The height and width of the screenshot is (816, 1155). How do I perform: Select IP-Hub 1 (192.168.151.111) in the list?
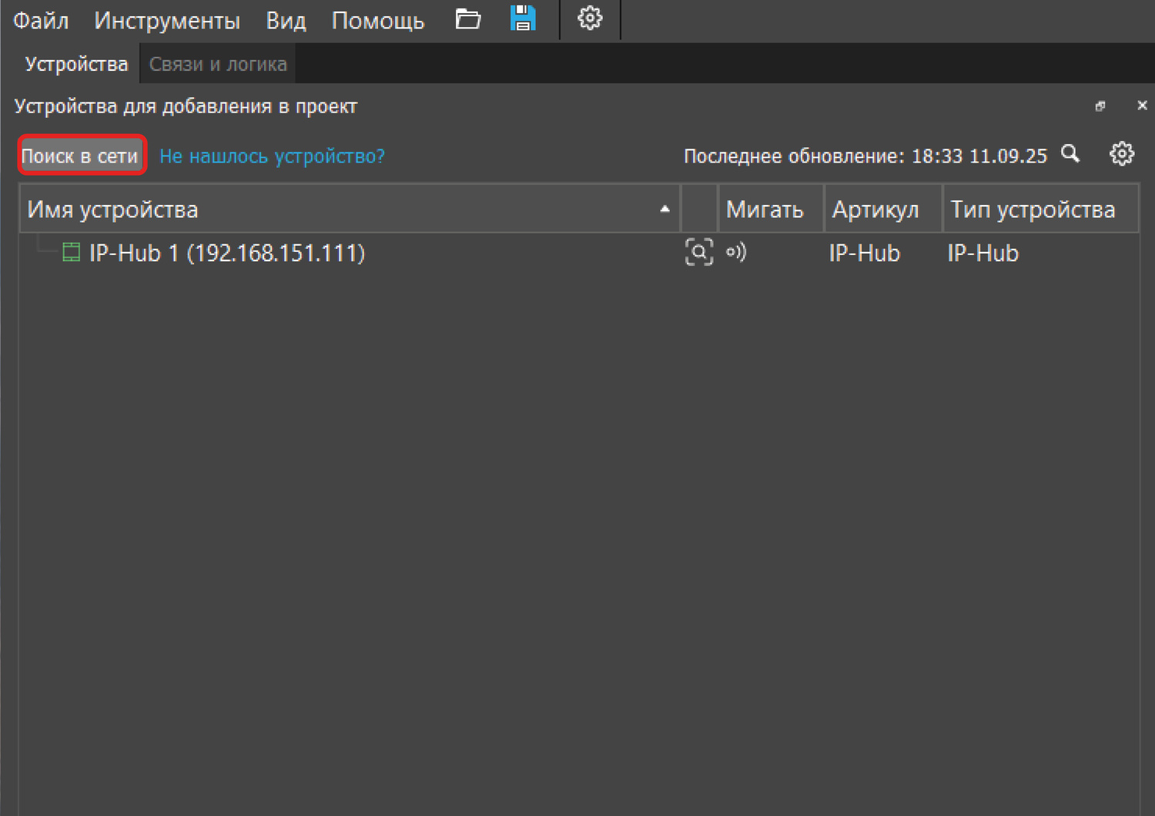(227, 254)
